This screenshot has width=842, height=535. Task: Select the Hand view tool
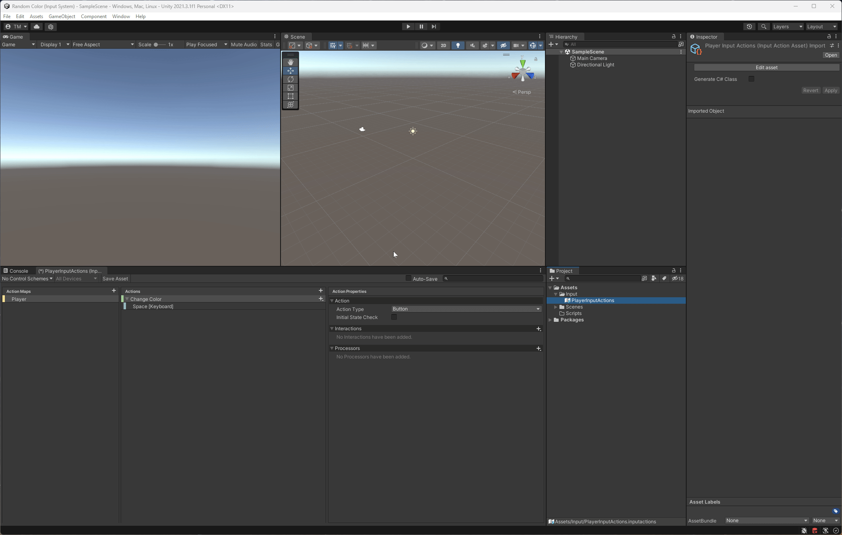pyautogui.click(x=290, y=62)
